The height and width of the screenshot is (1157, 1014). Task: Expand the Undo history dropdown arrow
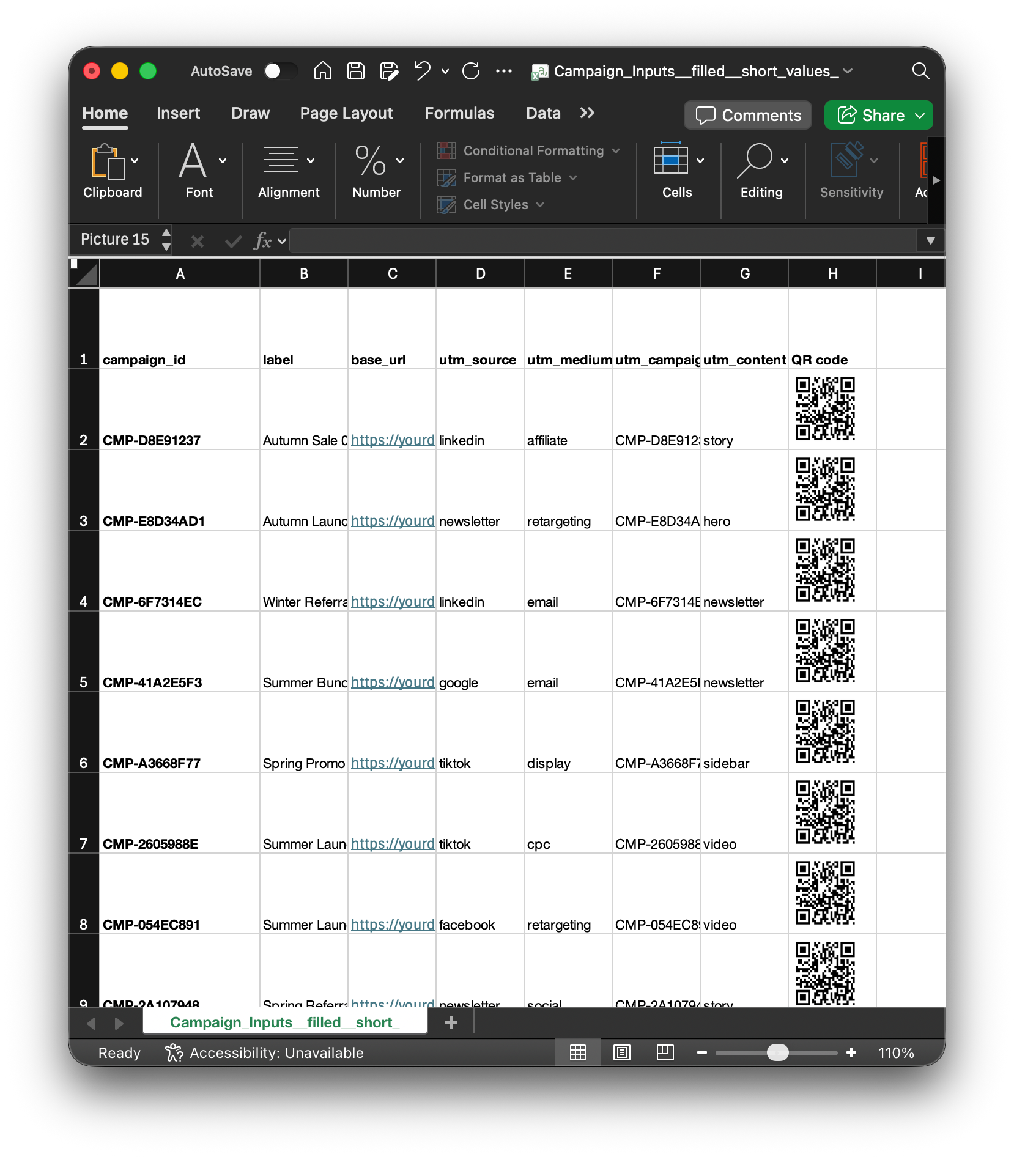445,72
